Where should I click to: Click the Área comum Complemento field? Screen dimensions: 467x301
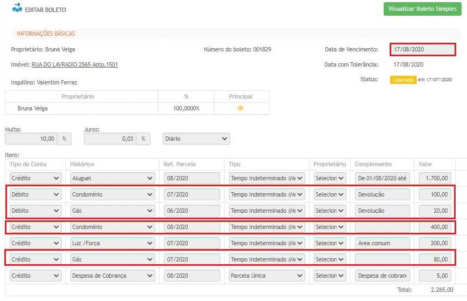coord(383,243)
